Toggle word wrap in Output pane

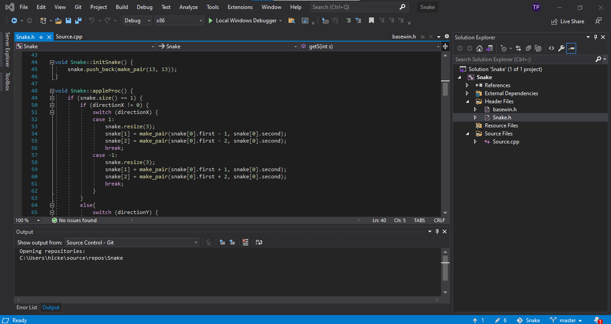(x=259, y=242)
